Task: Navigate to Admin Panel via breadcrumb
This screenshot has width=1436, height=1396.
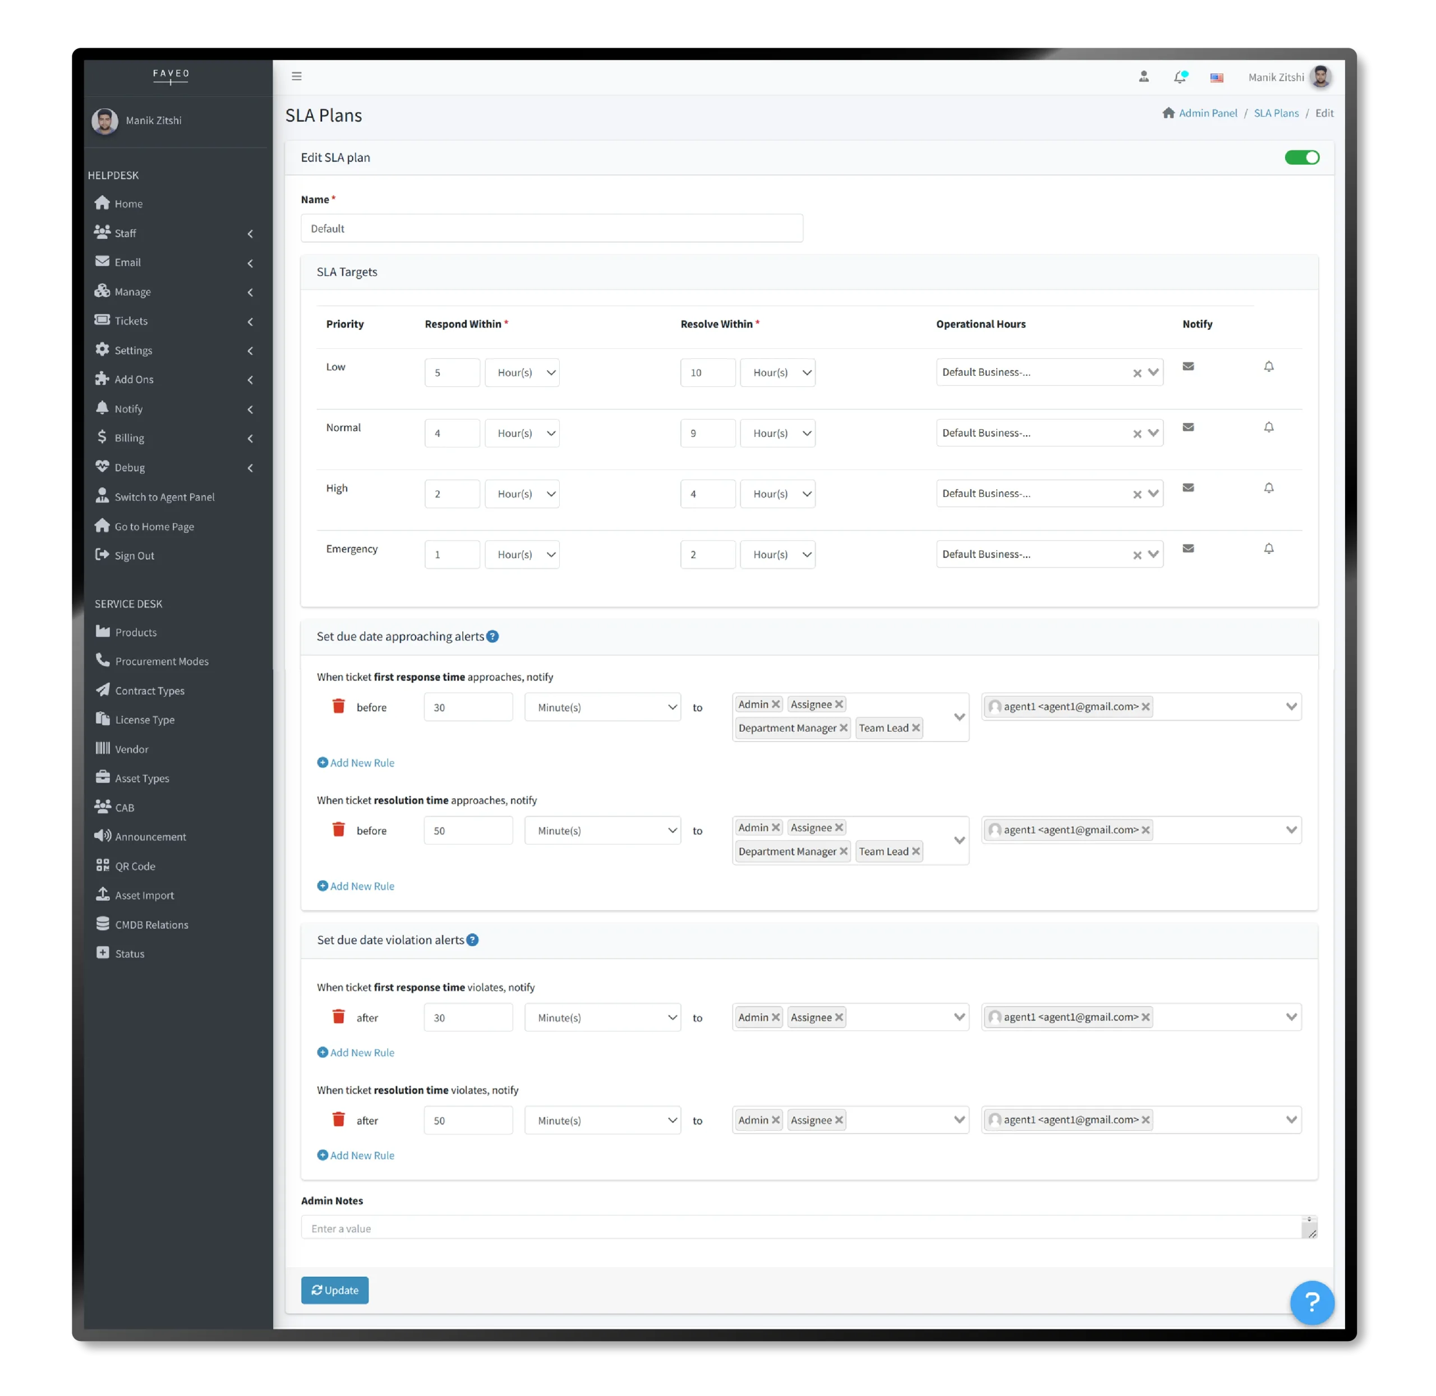Action: click(1209, 113)
